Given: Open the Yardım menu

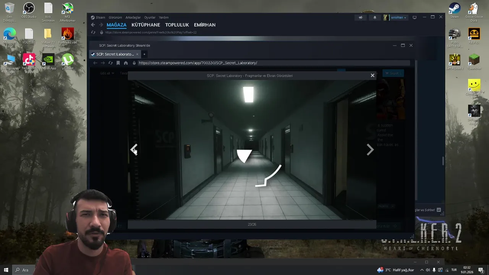Looking at the screenshot, I should click(x=164, y=17).
